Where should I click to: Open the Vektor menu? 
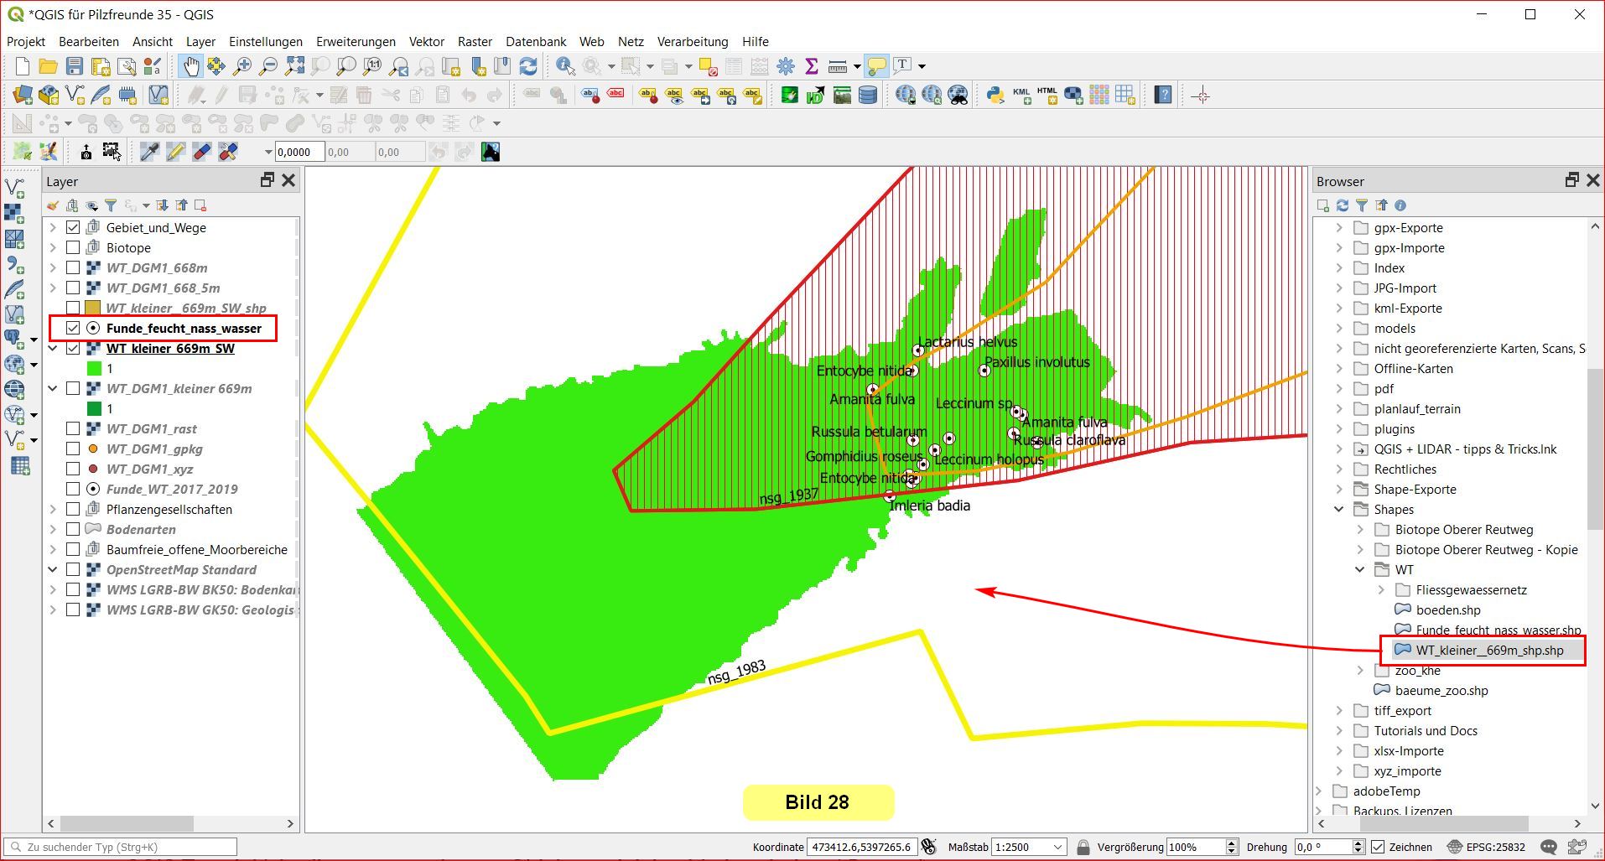click(426, 42)
